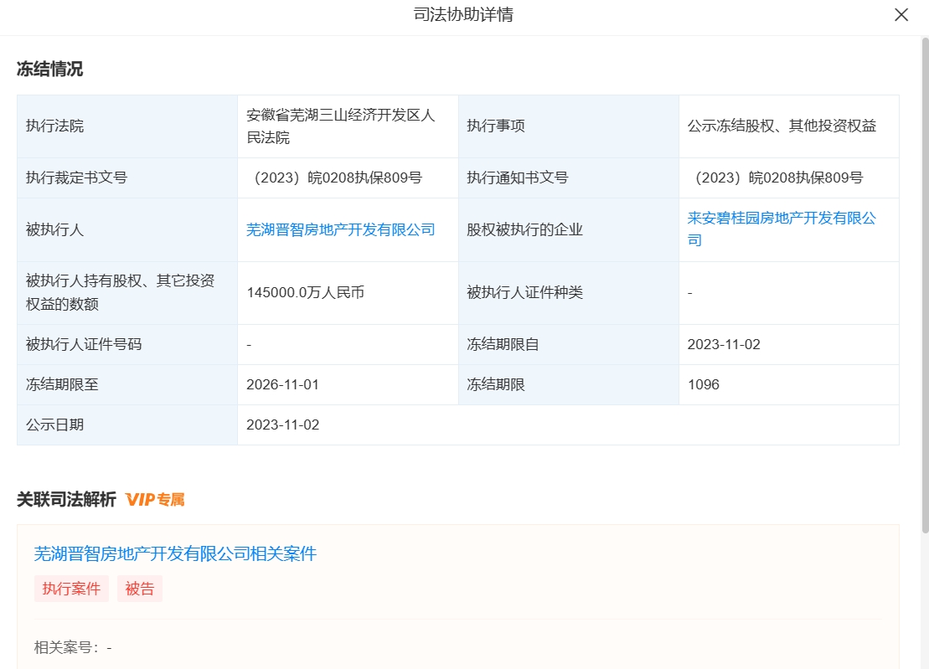Image resolution: width=929 pixels, height=669 pixels.
Task: Click the 被告 tag
Action: click(140, 589)
